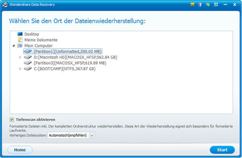Select [Partition3](MACOSX_HFSP,619.89 MB)
Image resolution: width=242 pixels, height=158 pixels.
[70, 63]
